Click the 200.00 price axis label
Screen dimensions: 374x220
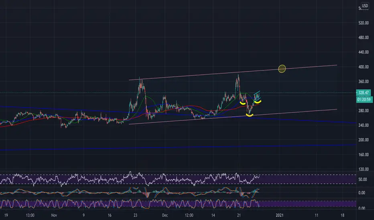tap(364, 140)
